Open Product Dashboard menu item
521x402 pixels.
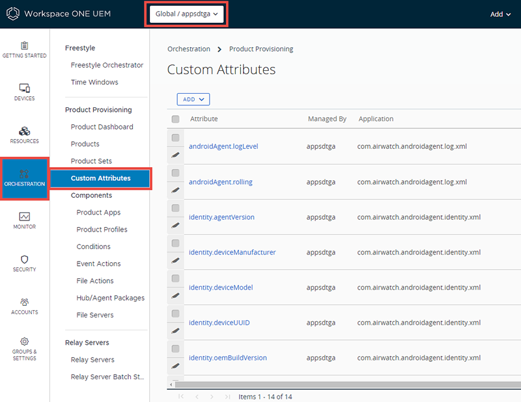pyautogui.click(x=102, y=127)
